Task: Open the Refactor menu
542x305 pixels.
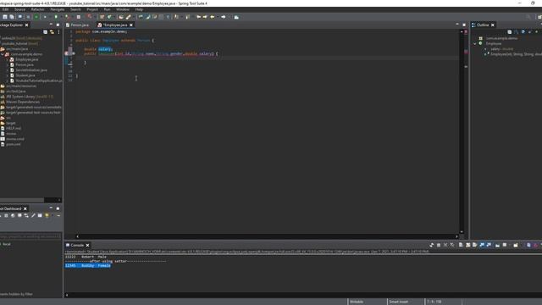Action: coord(37,9)
